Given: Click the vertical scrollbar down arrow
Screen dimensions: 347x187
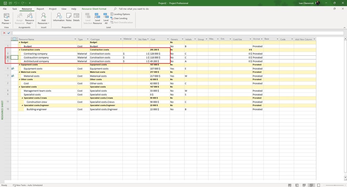Looking at the screenshot, I should coord(345,178).
